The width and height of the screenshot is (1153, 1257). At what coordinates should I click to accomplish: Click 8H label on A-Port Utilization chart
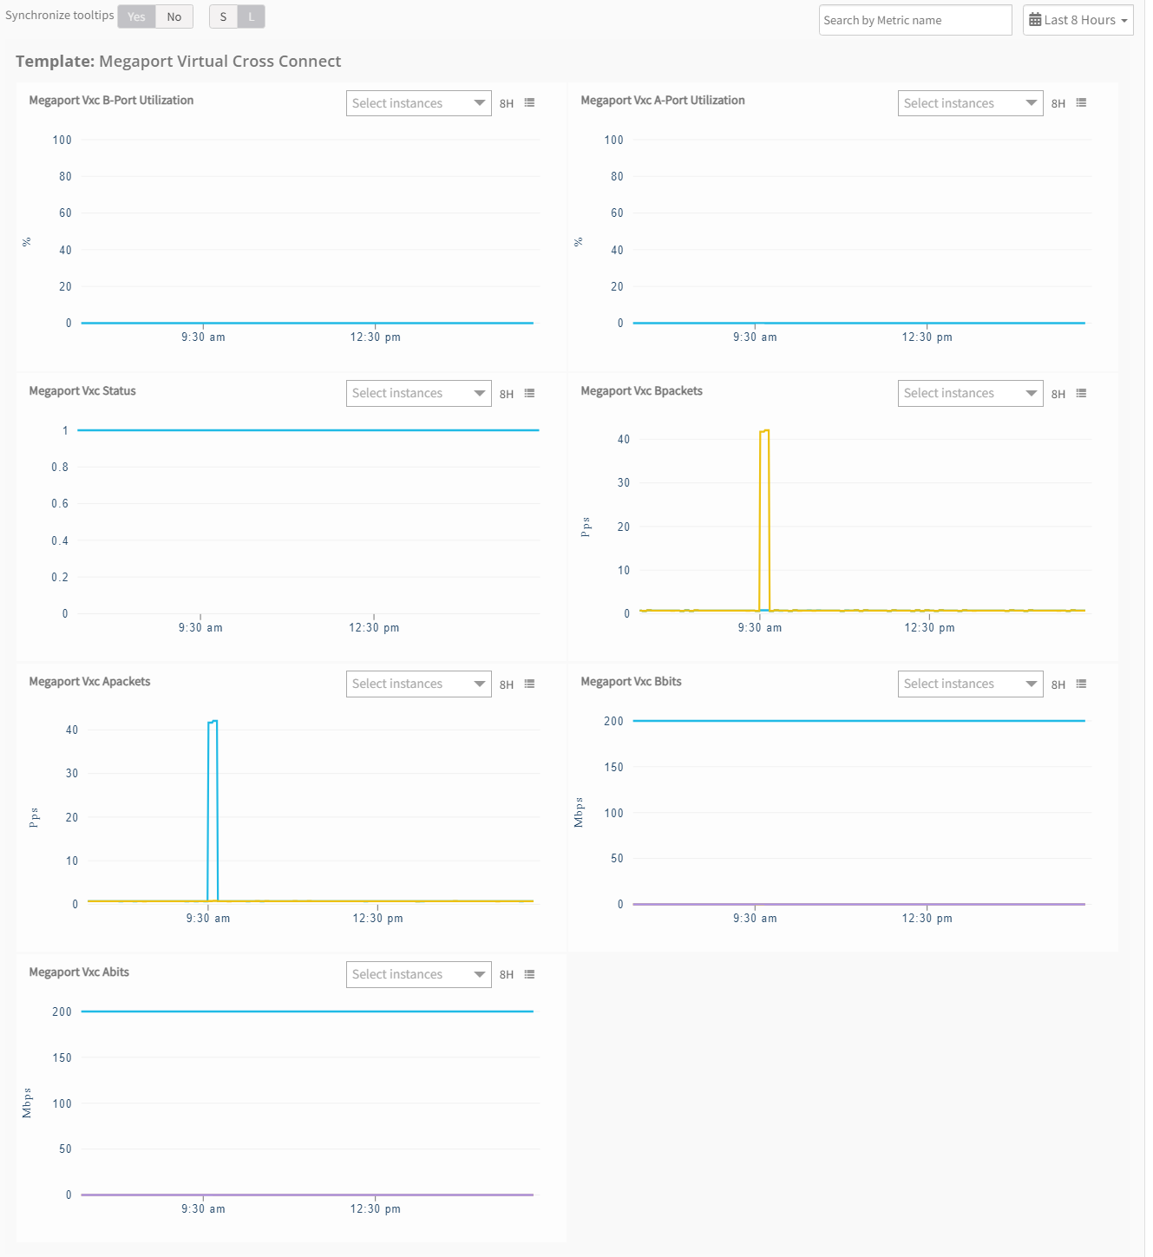click(x=1058, y=103)
